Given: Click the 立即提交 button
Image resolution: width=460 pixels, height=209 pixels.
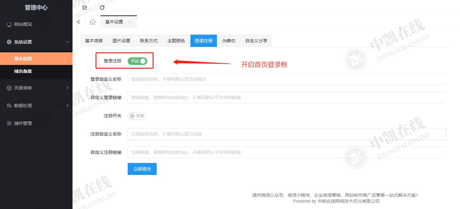Looking at the screenshot, I should [x=142, y=169].
